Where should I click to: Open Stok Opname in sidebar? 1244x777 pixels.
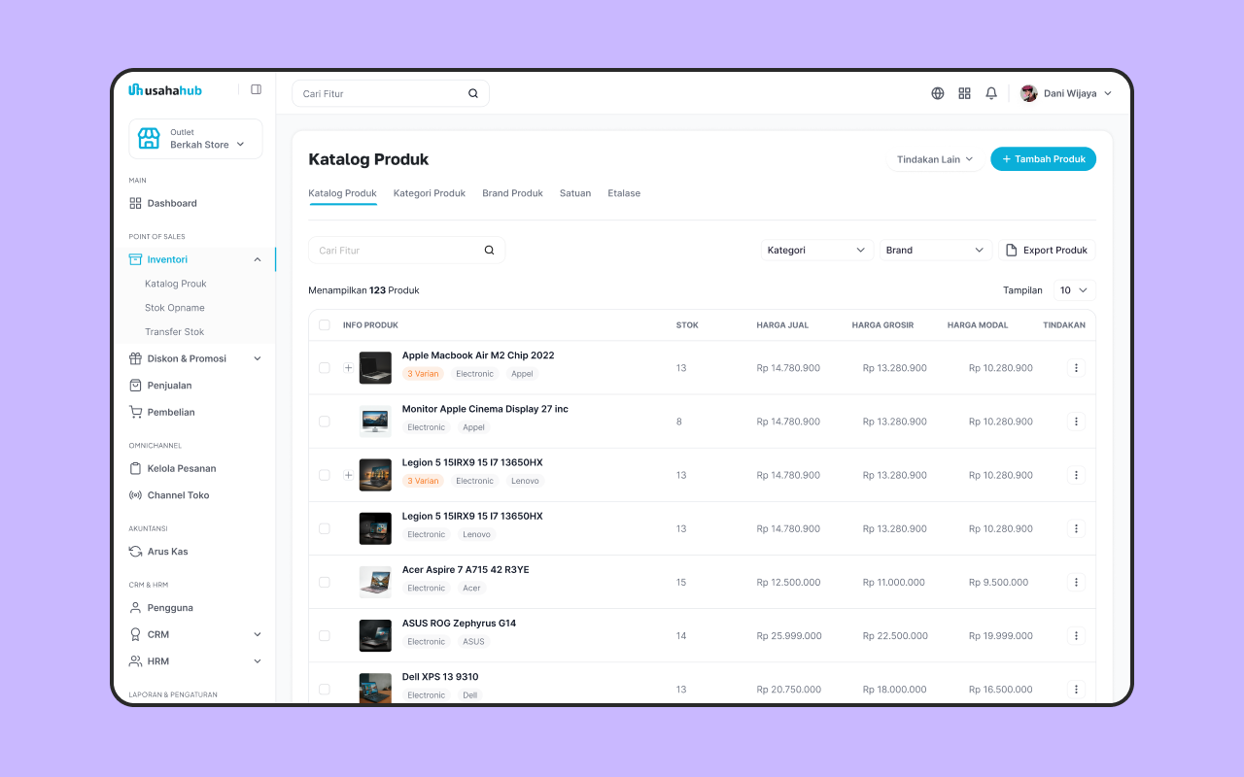[x=175, y=308]
